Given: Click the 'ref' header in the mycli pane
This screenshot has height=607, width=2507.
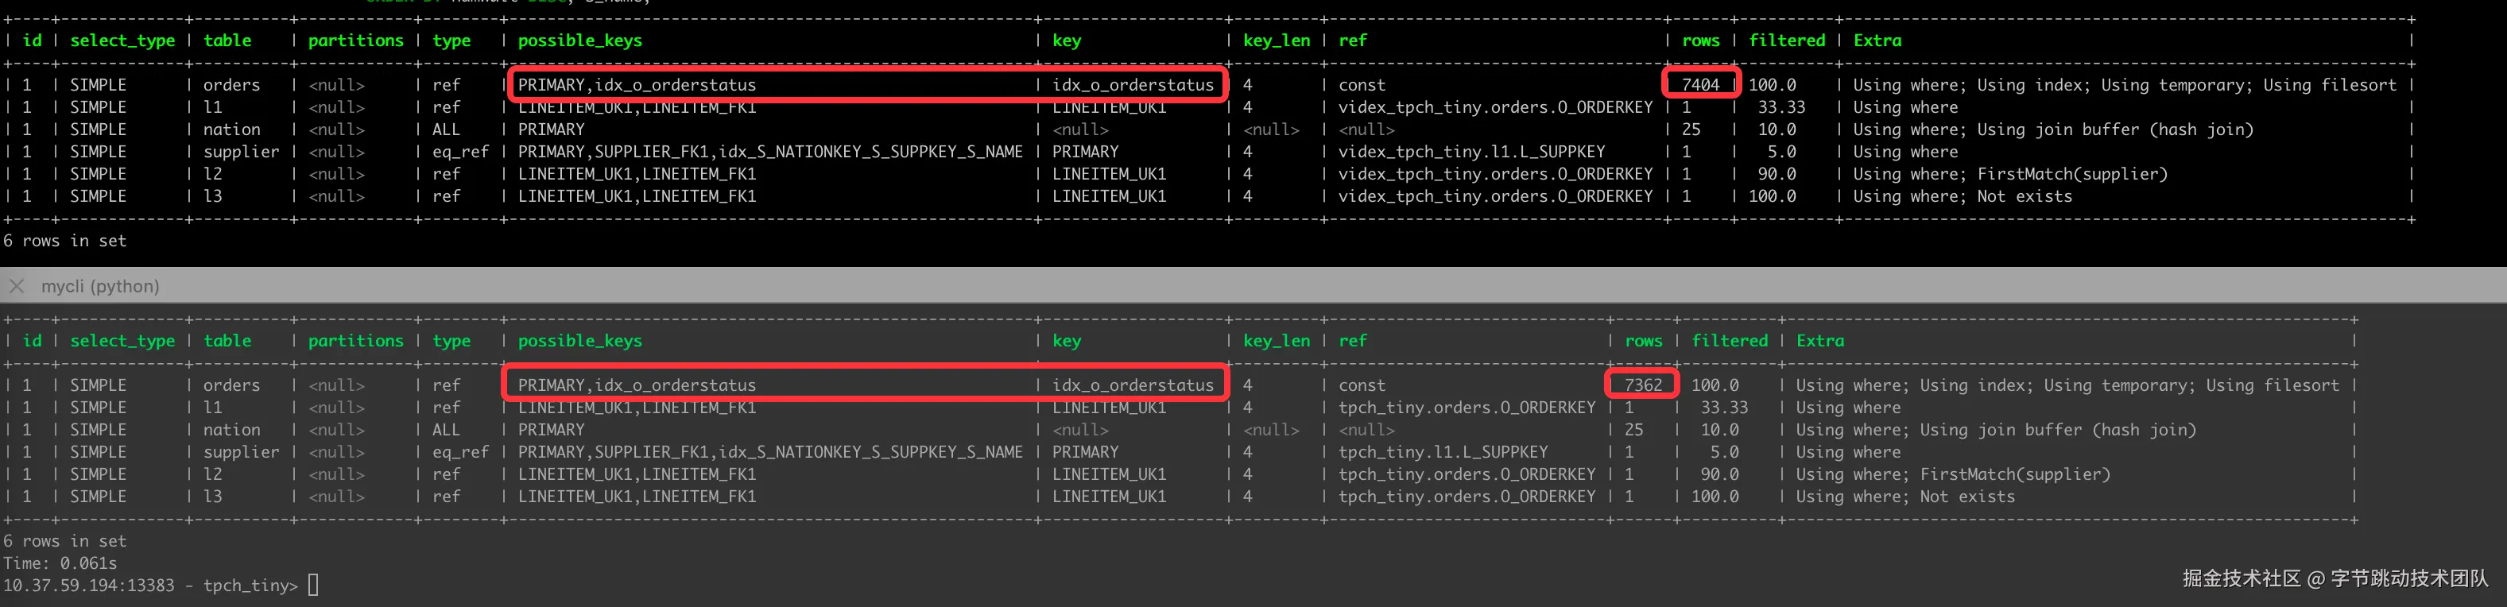Looking at the screenshot, I should (1353, 342).
